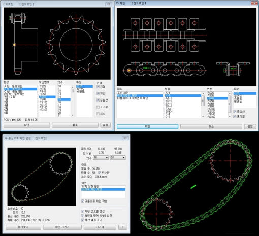This screenshot has height=236, width=259.
Task: Click the small square button in sprocket dialog title bar
Action: (x=109, y=4)
